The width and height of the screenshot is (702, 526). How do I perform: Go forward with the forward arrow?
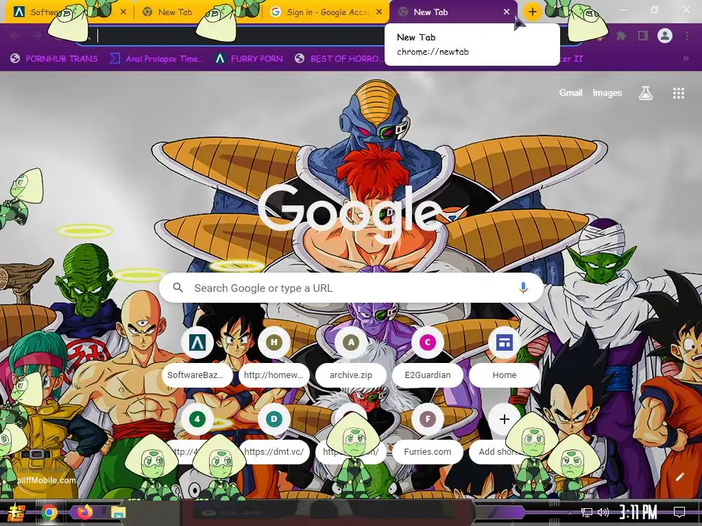[x=37, y=36]
